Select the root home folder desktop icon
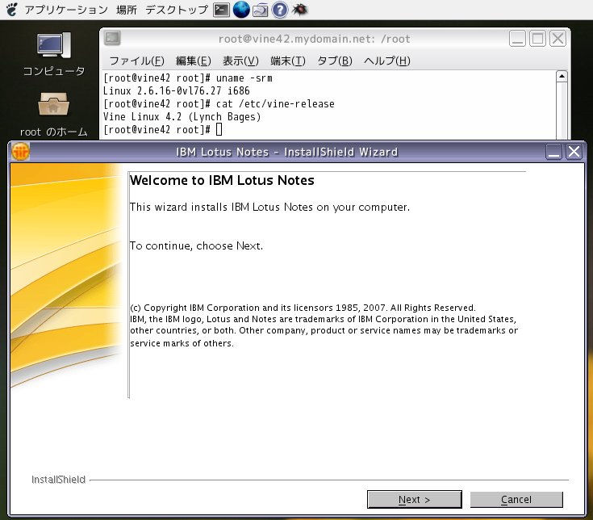 coord(54,115)
